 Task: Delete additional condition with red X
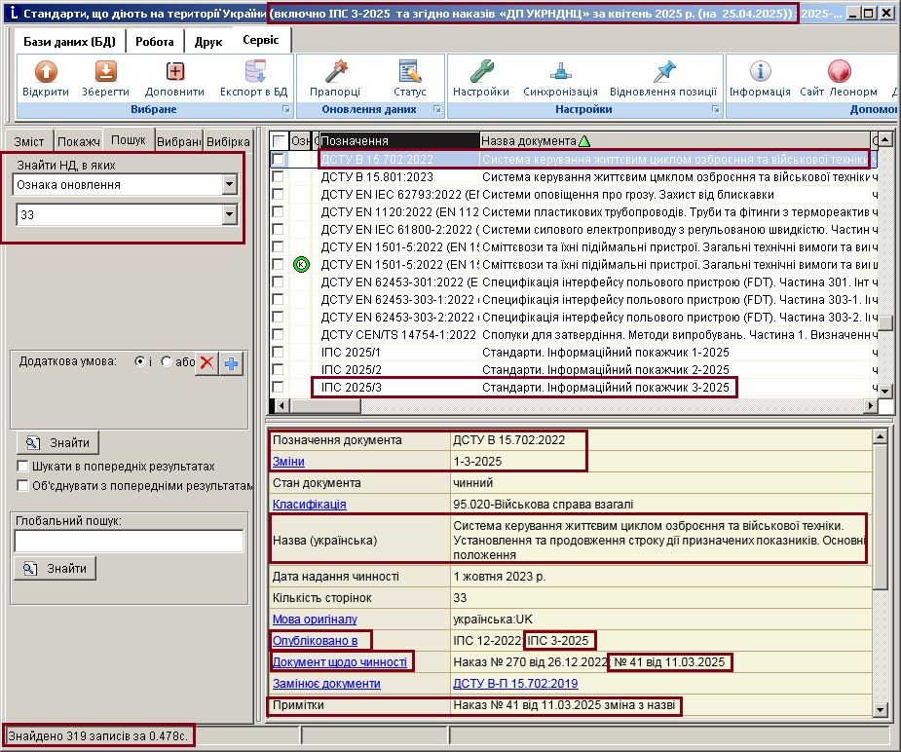(x=206, y=363)
